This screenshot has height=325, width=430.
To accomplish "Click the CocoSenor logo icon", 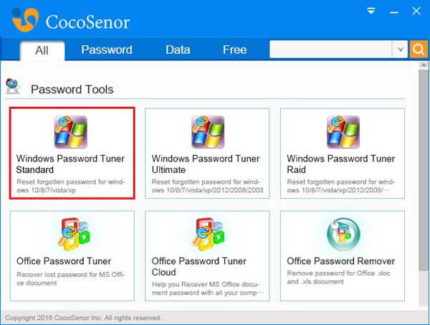I will 25,20.
